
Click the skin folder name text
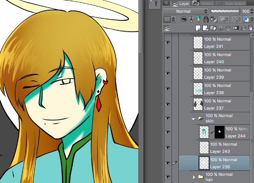pyautogui.click(x=209, y=121)
